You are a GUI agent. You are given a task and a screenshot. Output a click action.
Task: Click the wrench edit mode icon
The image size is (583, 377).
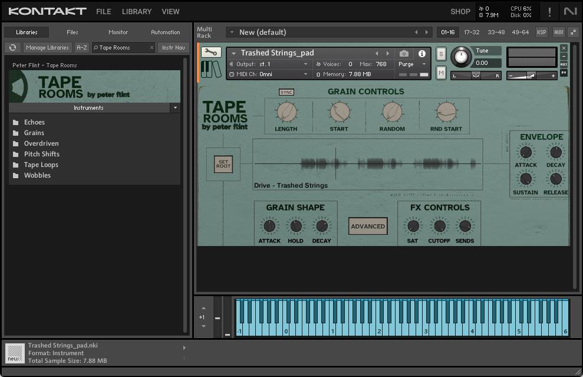point(211,53)
